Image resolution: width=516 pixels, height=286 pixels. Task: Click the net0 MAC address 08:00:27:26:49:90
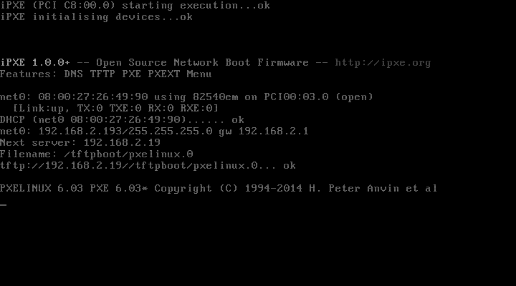pyautogui.click(x=93, y=97)
